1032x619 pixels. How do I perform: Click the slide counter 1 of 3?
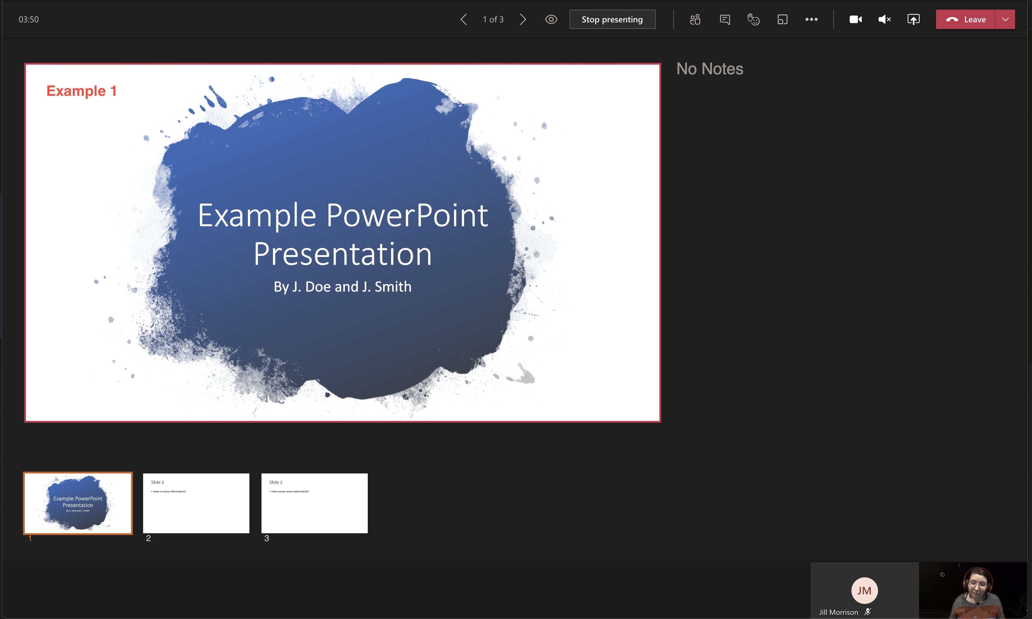pyautogui.click(x=492, y=18)
